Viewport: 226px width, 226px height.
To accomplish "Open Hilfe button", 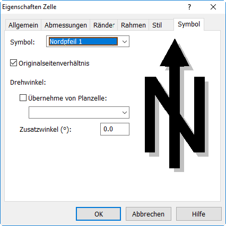I will (199, 214).
